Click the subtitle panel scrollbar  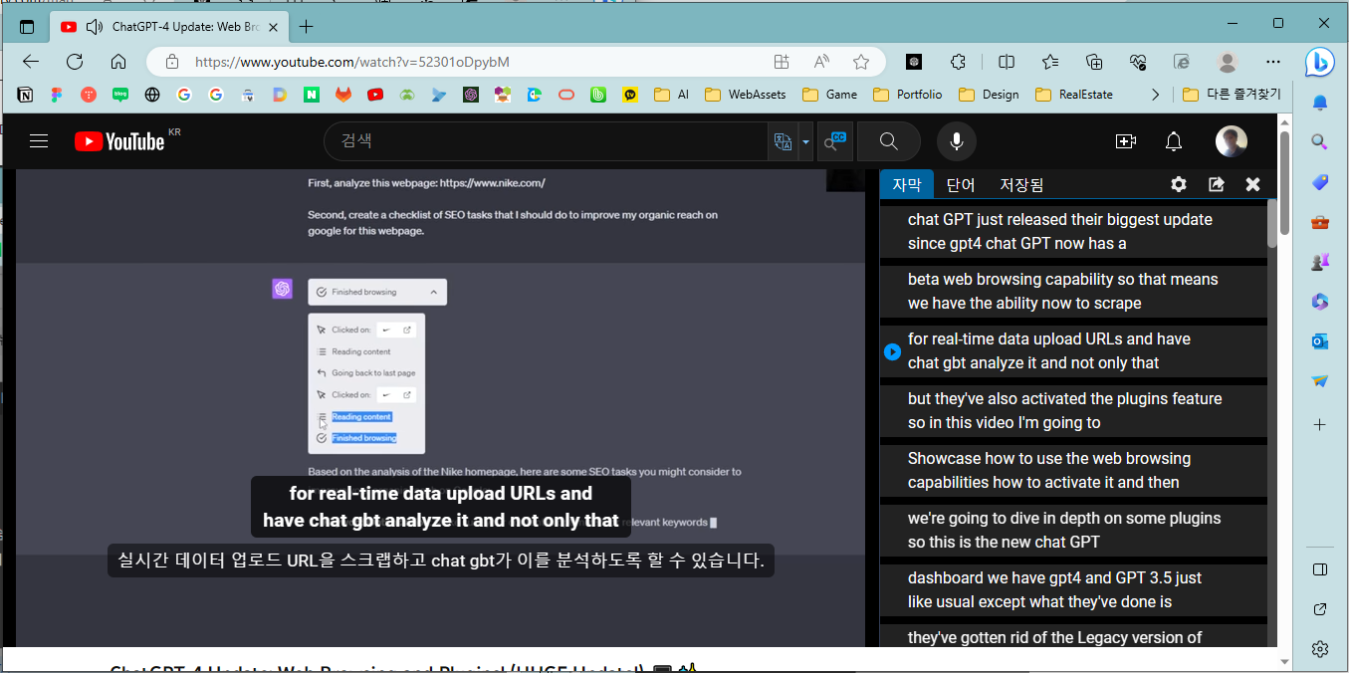pyautogui.click(x=1272, y=224)
